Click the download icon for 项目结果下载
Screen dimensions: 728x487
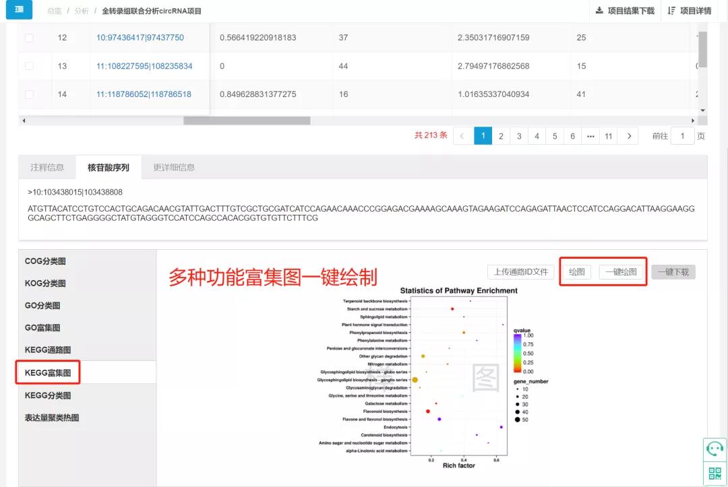pos(599,11)
